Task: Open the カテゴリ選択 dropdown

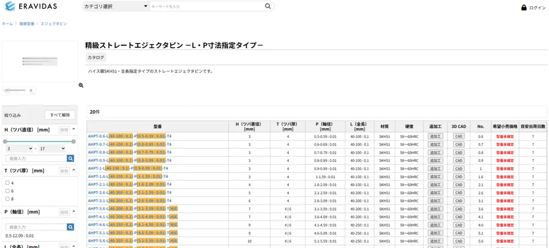Action: (x=115, y=7)
